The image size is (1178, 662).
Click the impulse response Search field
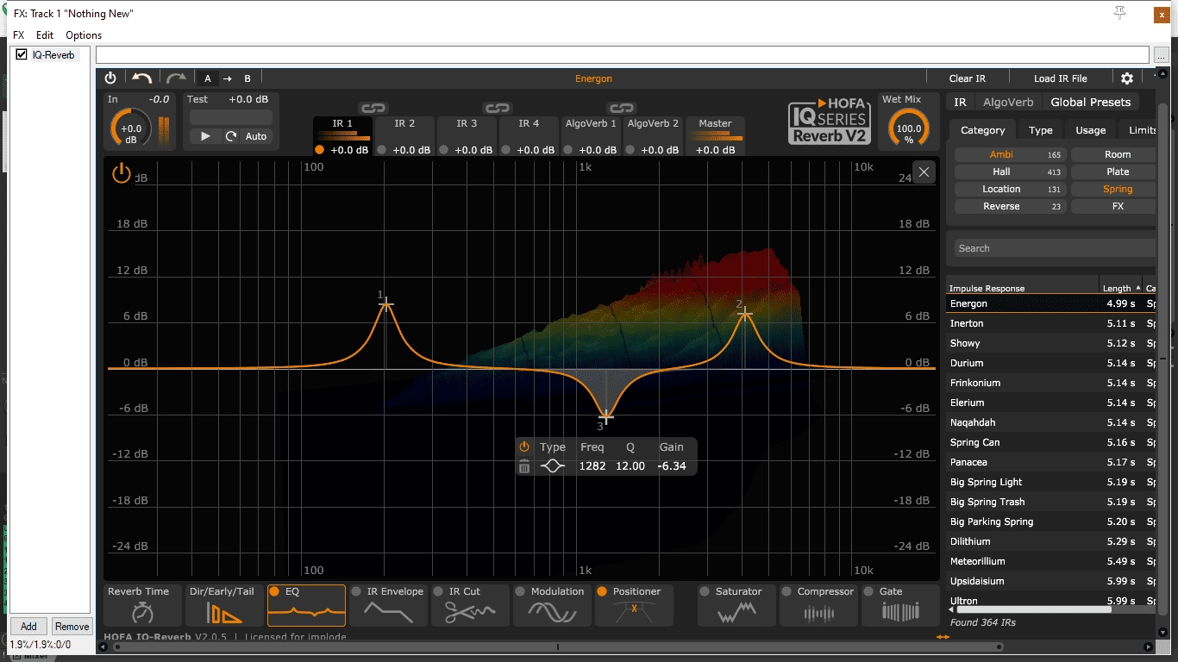point(1054,248)
